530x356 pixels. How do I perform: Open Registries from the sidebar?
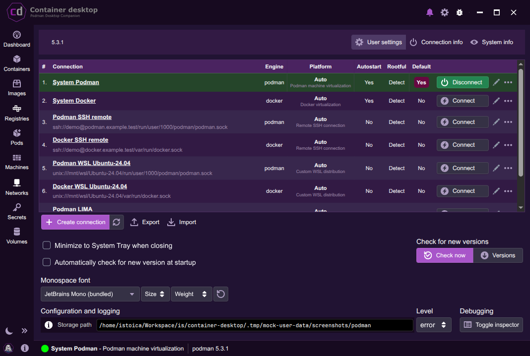(x=16, y=113)
